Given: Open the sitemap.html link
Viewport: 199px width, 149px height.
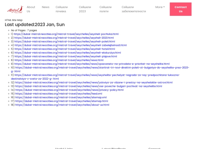Looking at the screenshot, I should pos(62,101).
